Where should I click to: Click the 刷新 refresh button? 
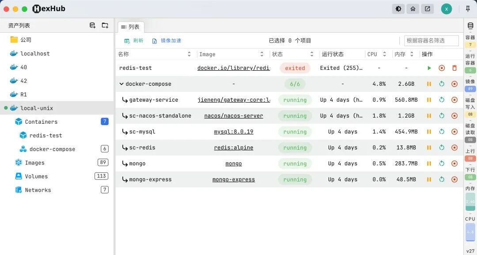click(x=134, y=41)
